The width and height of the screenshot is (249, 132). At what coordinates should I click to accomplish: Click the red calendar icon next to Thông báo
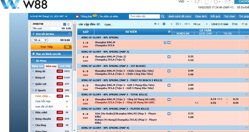click(77, 16)
